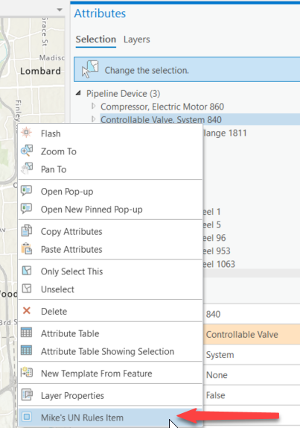Click the New Template From Feature icon
This screenshot has width=300, height=428.
point(27,373)
